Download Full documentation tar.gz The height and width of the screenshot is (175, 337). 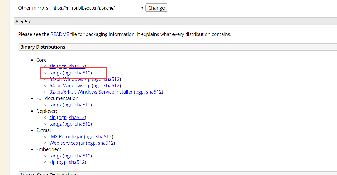pos(55,105)
